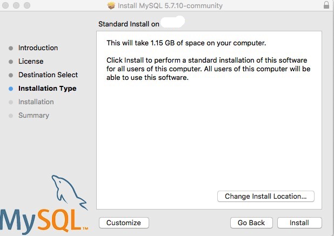Select the License step

tap(31, 61)
